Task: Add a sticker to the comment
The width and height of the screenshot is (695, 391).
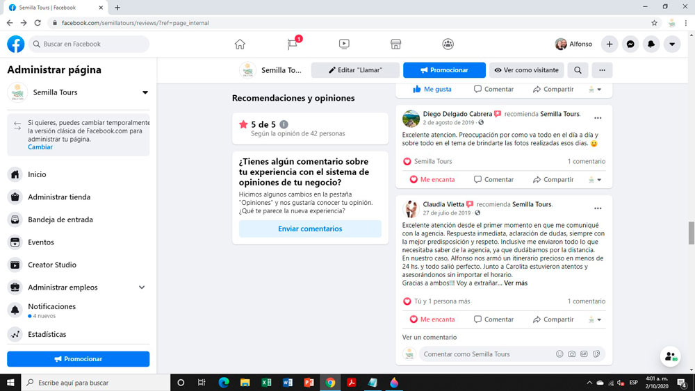Action: (x=596, y=353)
